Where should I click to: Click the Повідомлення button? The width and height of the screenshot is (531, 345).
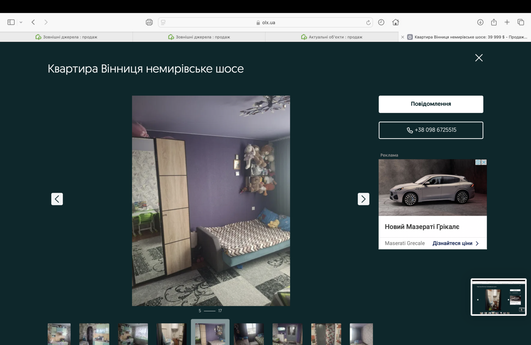(430, 104)
